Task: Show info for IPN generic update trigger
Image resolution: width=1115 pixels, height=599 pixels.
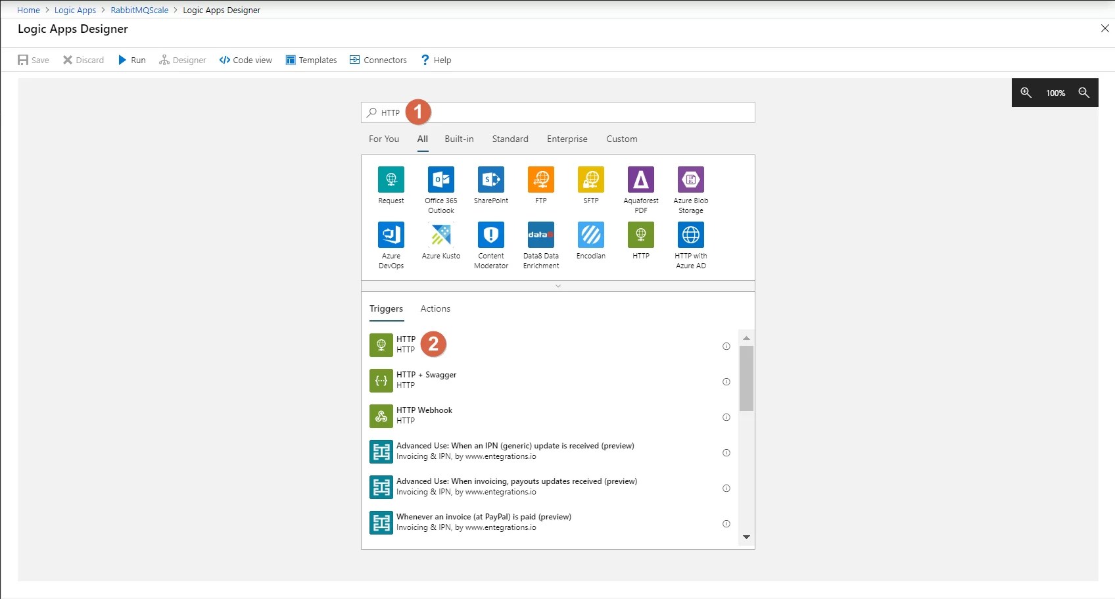Action: (726, 453)
